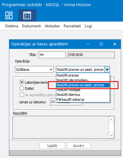Select the Dzēst radio button

tap(22, 88)
